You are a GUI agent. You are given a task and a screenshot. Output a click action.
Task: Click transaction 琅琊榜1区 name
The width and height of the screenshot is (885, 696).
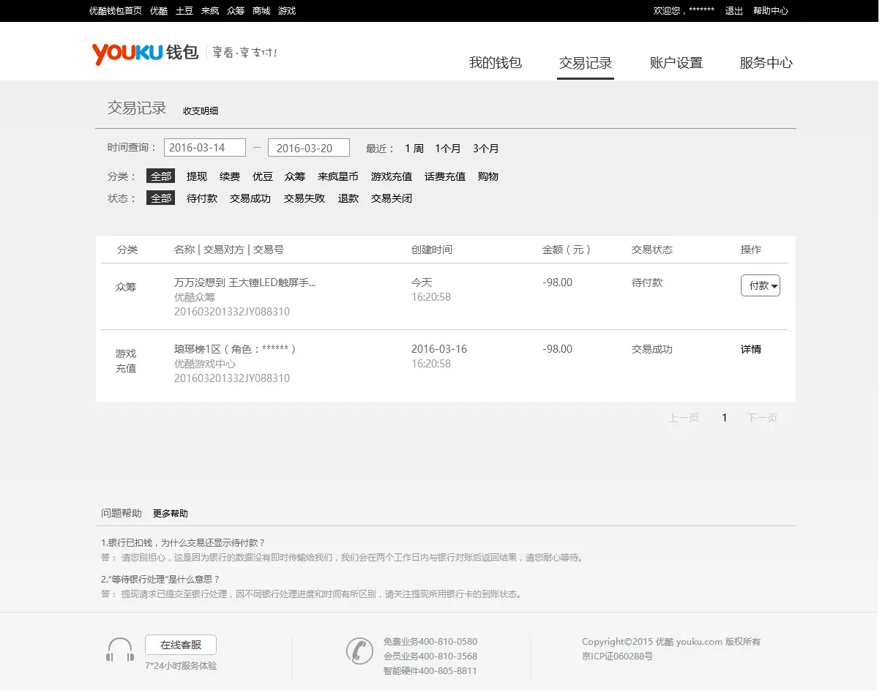[235, 349]
